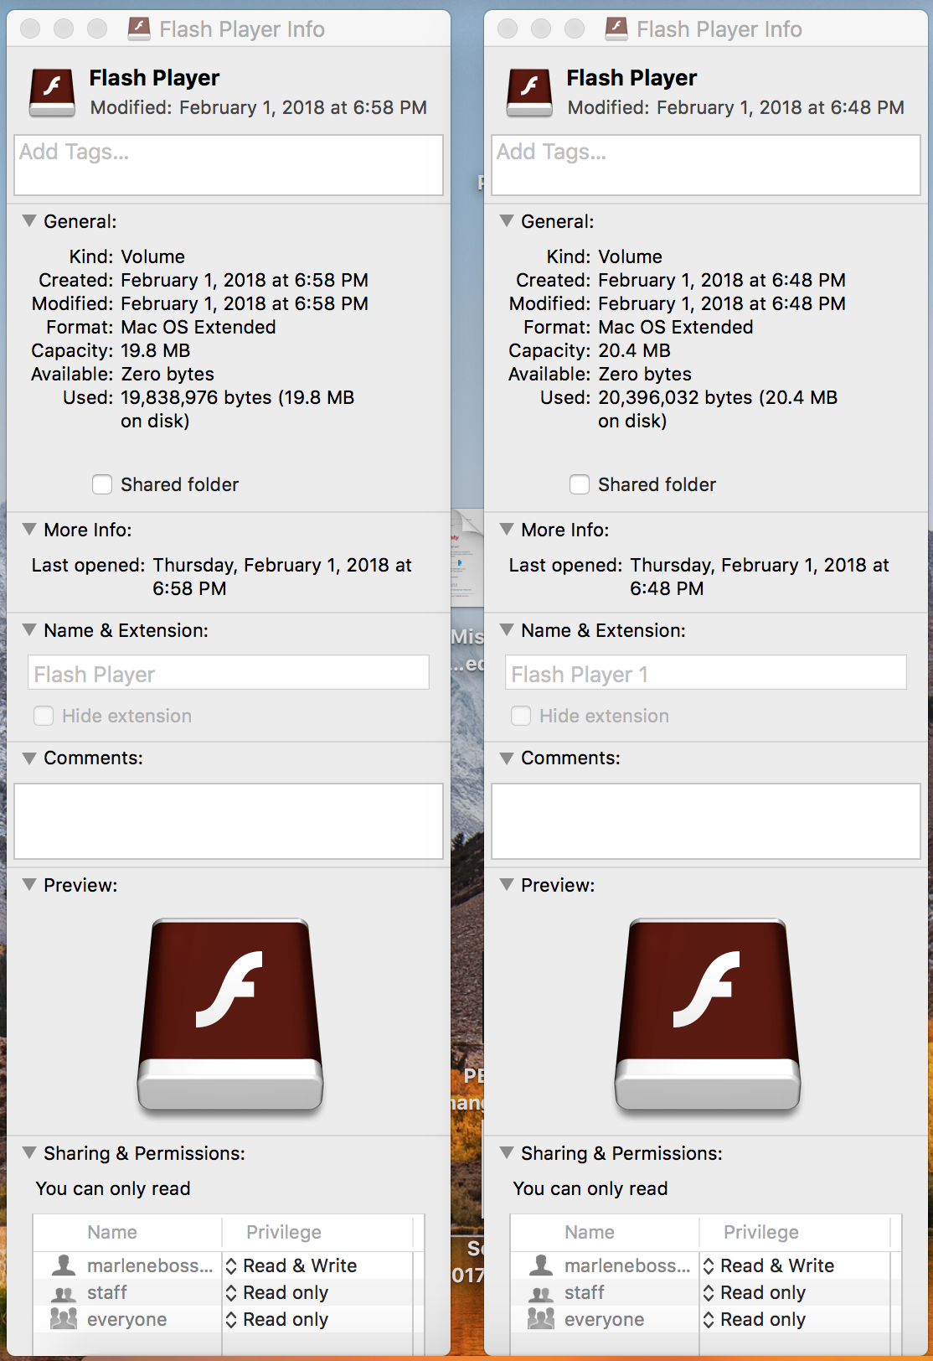Collapse Sharing & Permissions in right window
The image size is (933, 1361).
[507, 1153]
